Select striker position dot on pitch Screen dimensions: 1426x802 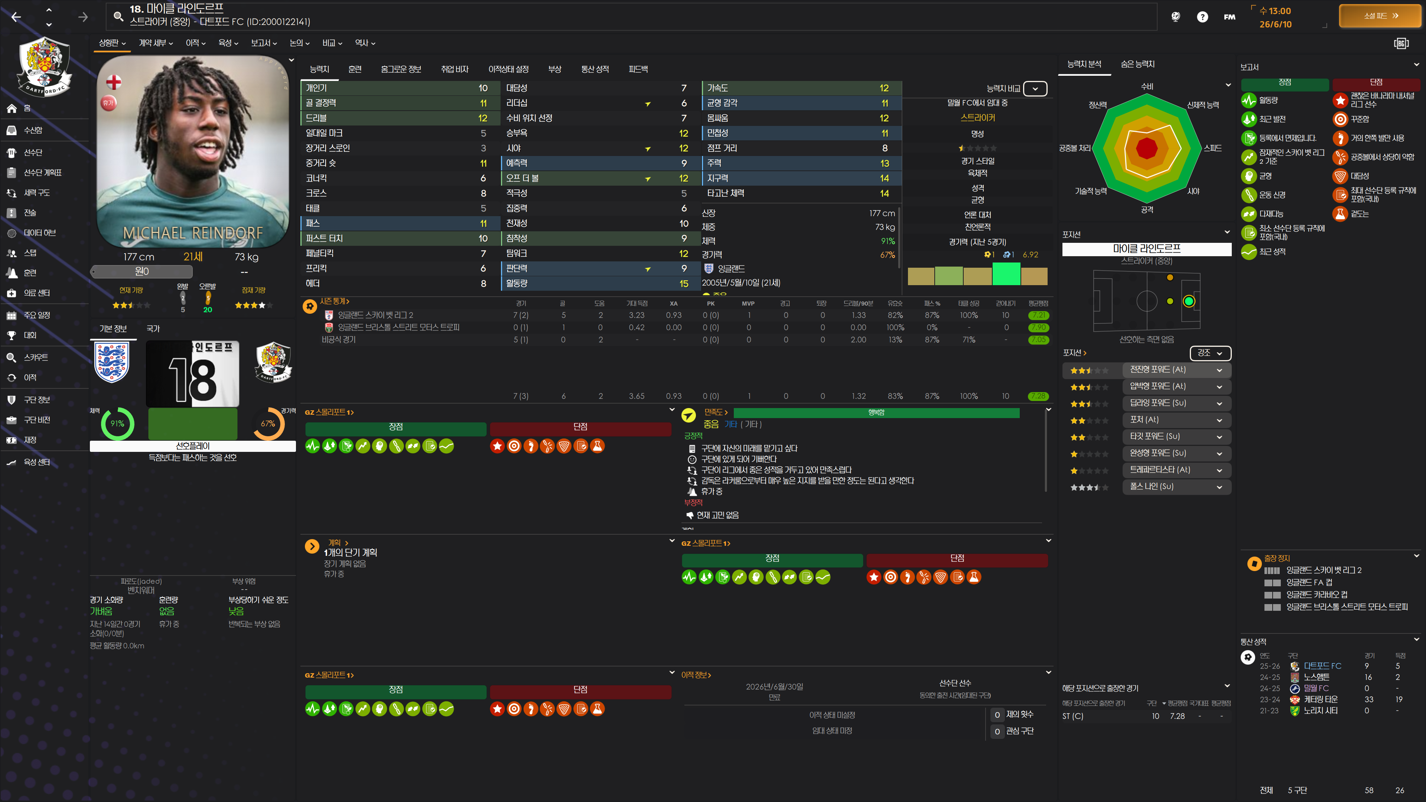click(x=1188, y=301)
